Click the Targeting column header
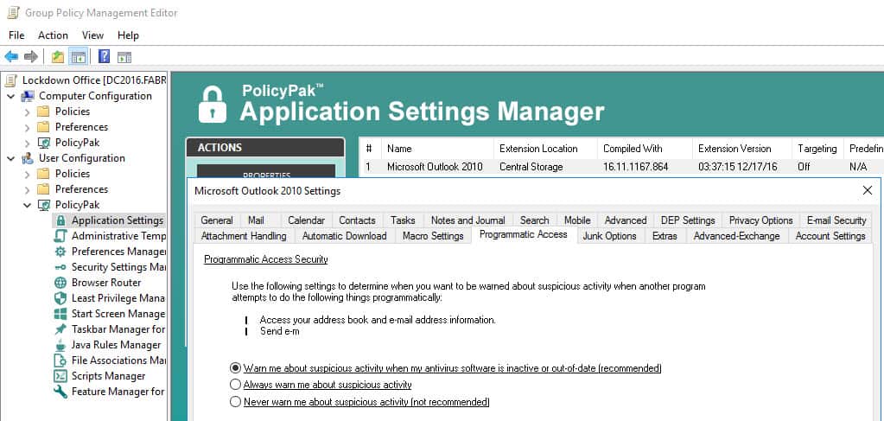This screenshot has height=421, width=884. point(817,149)
